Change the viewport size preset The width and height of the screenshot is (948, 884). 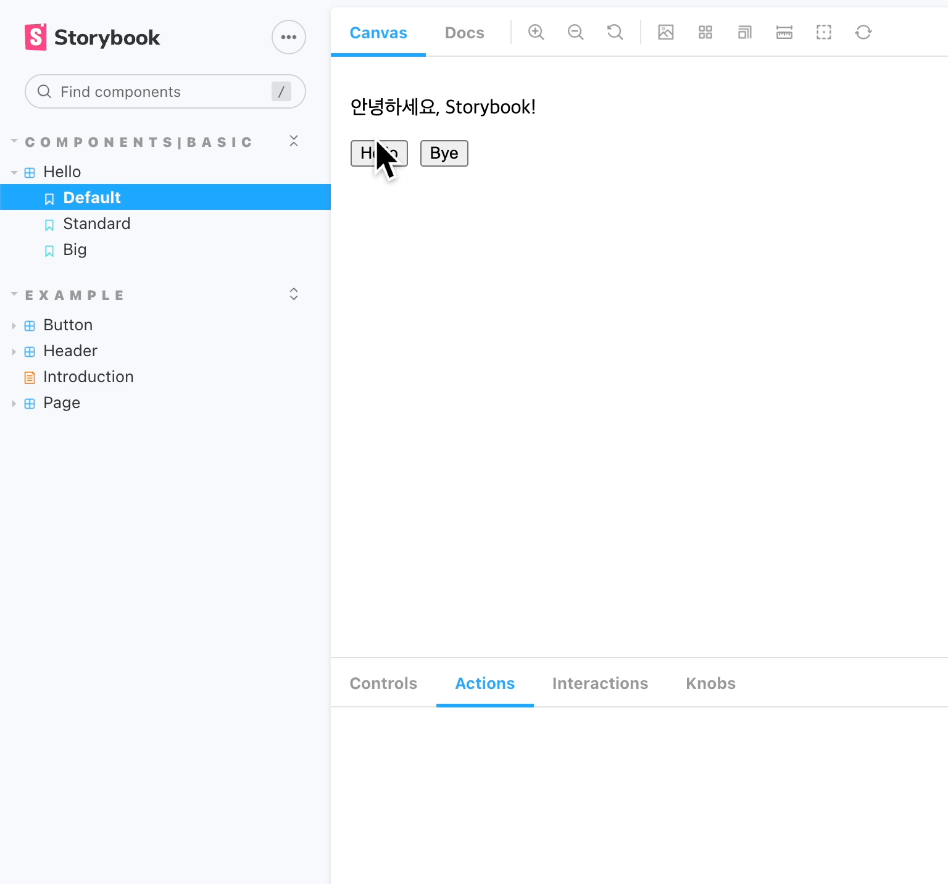744,32
